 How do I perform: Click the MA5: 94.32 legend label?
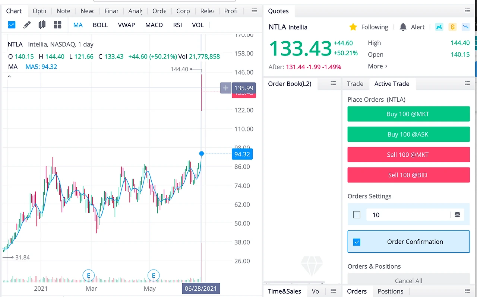pyautogui.click(x=41, y=67)
